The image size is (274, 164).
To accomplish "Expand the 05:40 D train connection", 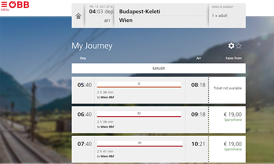I will [140, 90].
